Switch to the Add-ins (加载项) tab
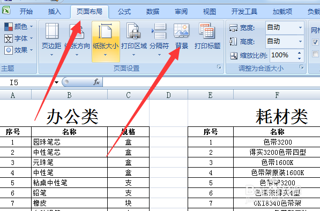 coord(282,12)
